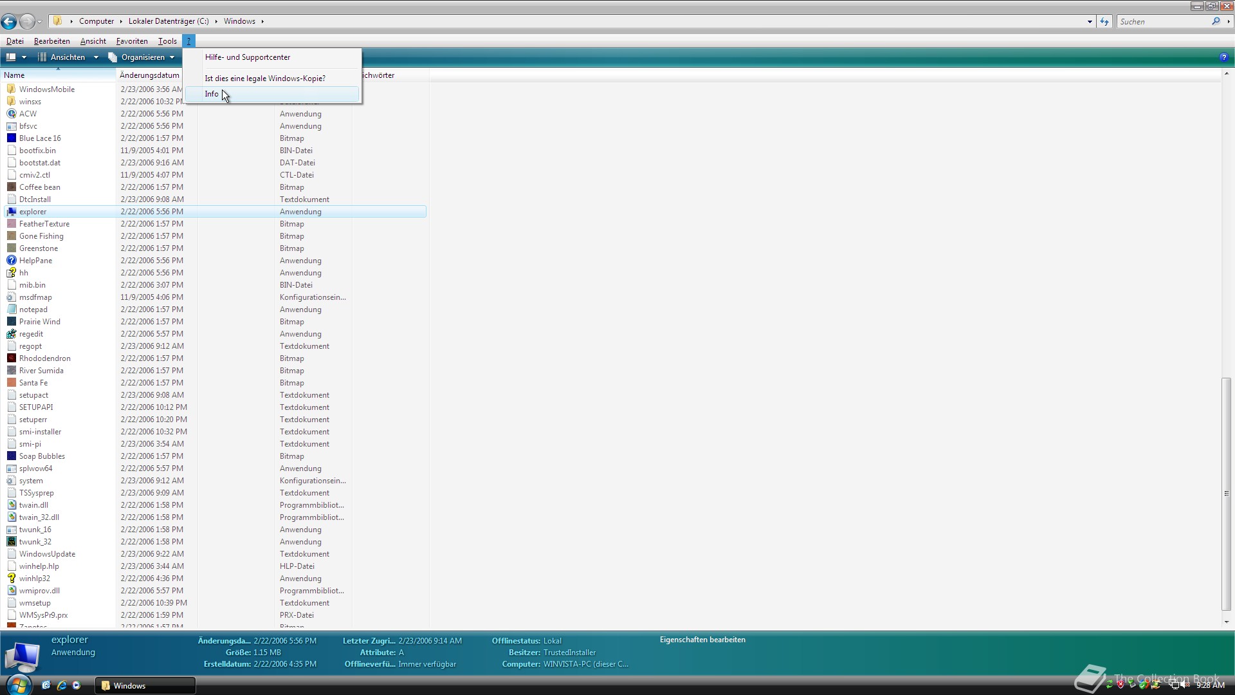1235x695 pixels.
Task: Click the Eigenschaften bearbeiten link
Action: click(x=702, y=640)
